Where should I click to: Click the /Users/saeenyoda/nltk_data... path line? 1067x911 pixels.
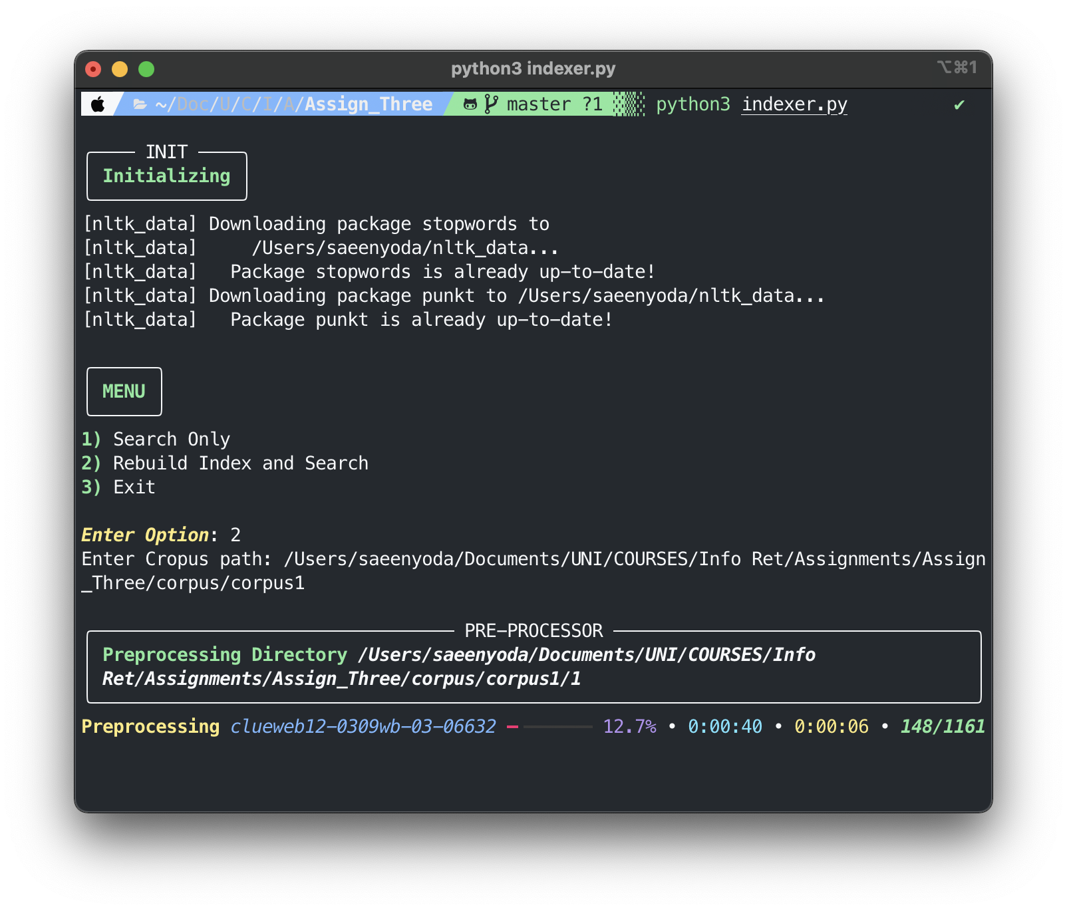point(405,248)
